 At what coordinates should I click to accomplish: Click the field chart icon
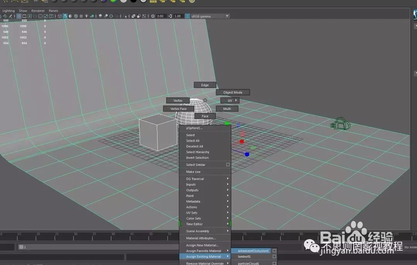click(40, 16)
